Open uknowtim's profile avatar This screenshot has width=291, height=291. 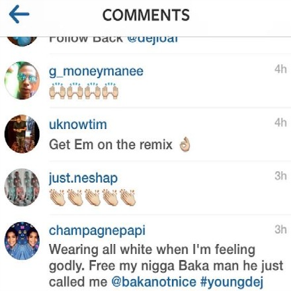coord(22,134)
